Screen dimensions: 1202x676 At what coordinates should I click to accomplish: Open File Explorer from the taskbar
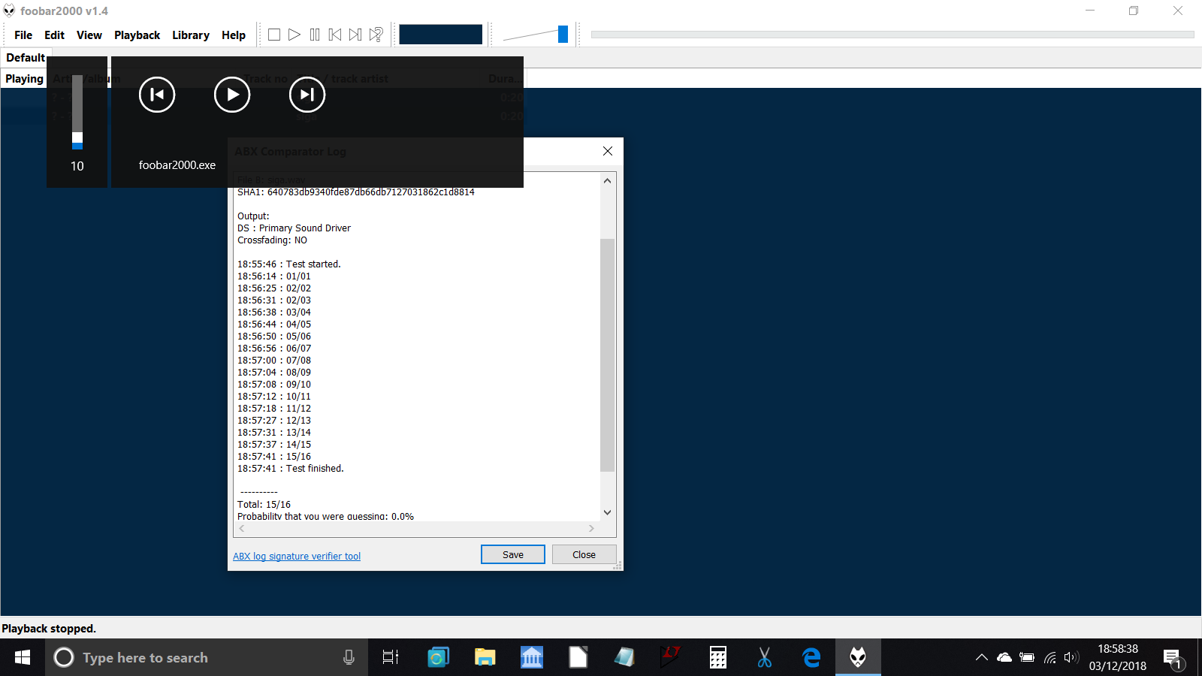click(485, 657)
